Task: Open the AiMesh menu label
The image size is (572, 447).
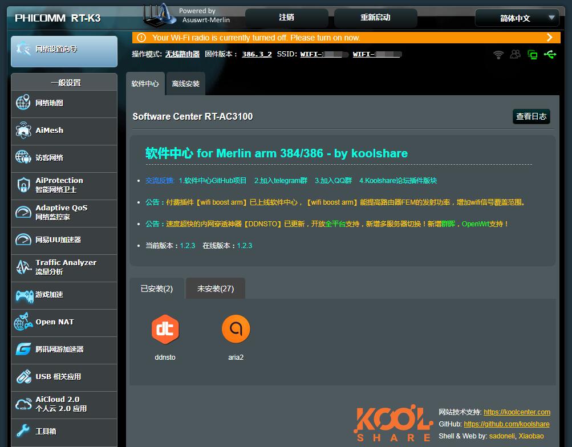Action: [49, 130]
